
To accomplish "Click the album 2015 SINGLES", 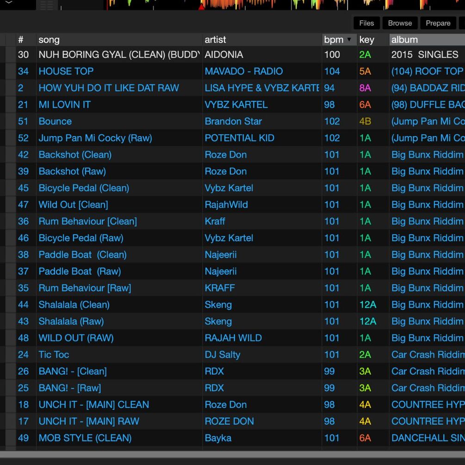I will [x=425, y=55].
